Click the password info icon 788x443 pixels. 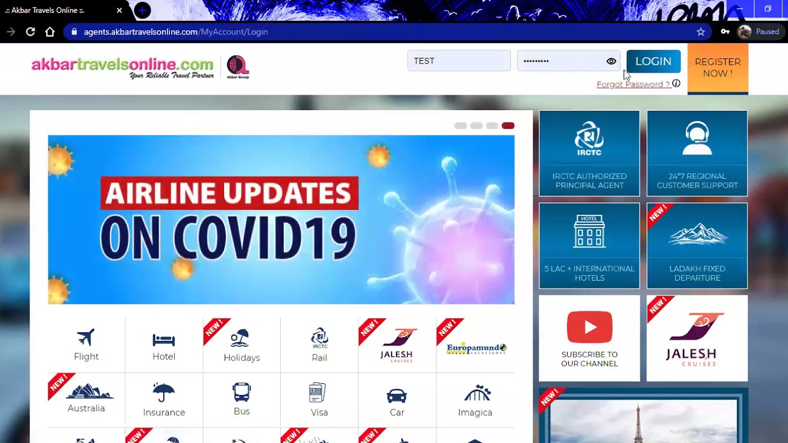point(676,84)
